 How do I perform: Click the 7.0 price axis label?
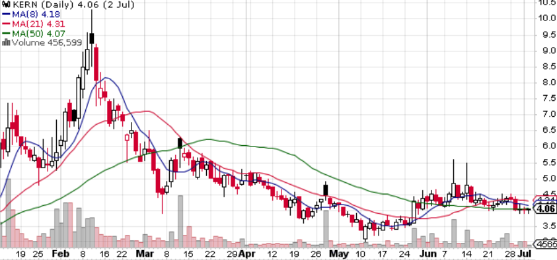pyautogui.click(x=548, y=114)
